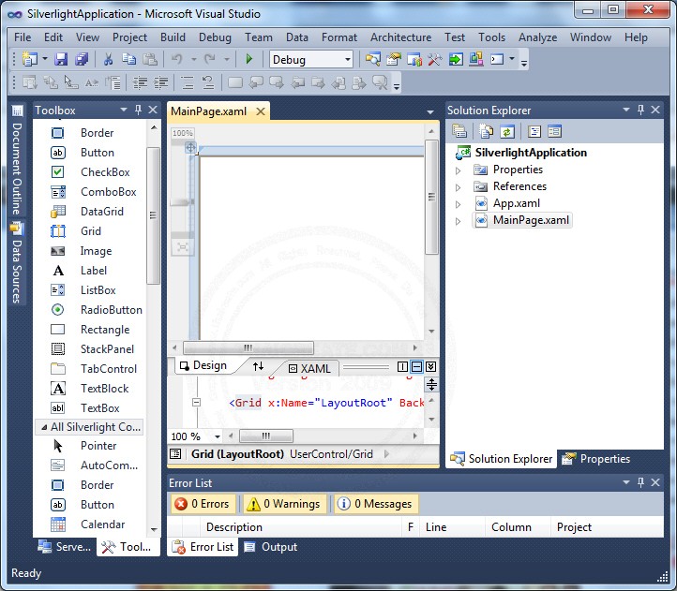Click the Undo toolbar icon
Image resolution: width=677 pixels, height=591 pixels.
[x=176, y=59]
